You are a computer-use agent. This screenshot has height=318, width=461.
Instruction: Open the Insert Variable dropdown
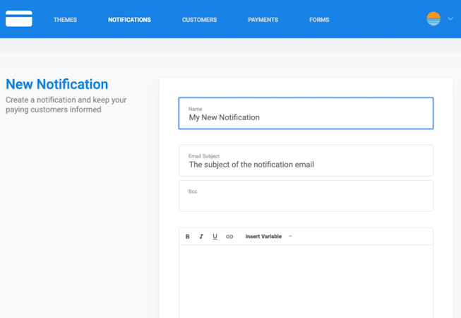coord(268,237)
